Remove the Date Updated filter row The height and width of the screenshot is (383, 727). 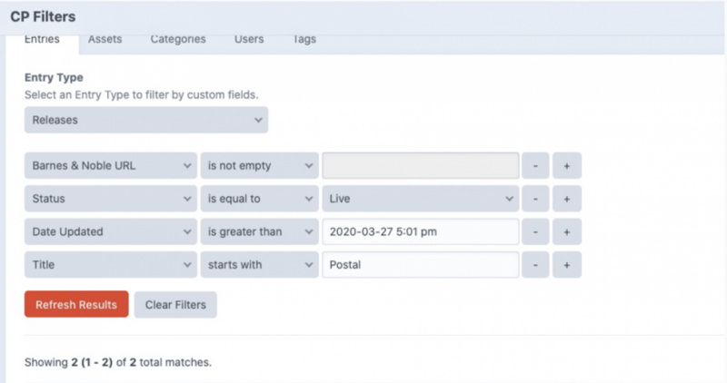[x=536, y=231]
